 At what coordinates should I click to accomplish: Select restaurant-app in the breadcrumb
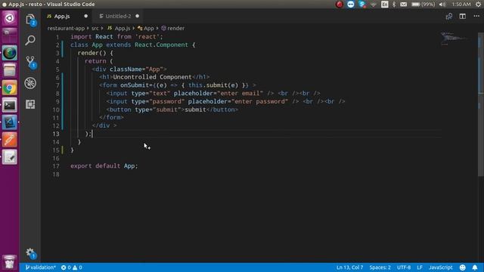66,28
